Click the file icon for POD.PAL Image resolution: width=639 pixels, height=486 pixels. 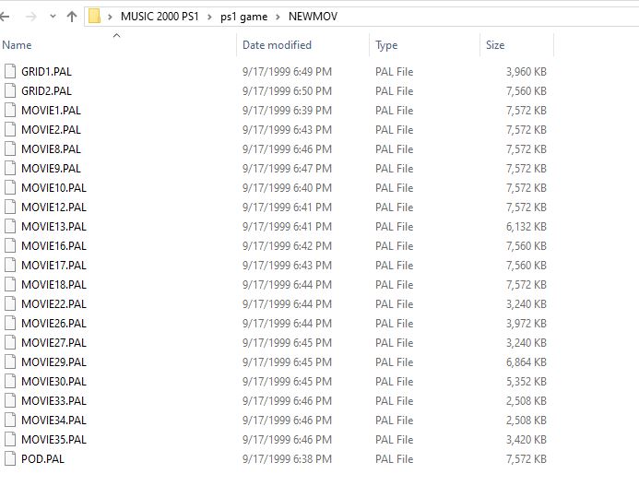(10, 458)
